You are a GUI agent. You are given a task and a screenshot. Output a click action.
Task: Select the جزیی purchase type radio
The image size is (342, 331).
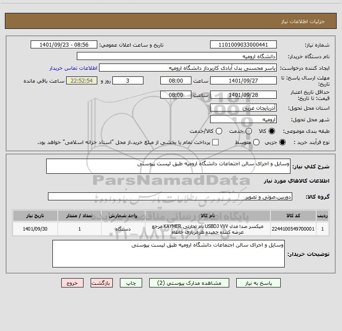click(282, 142)
